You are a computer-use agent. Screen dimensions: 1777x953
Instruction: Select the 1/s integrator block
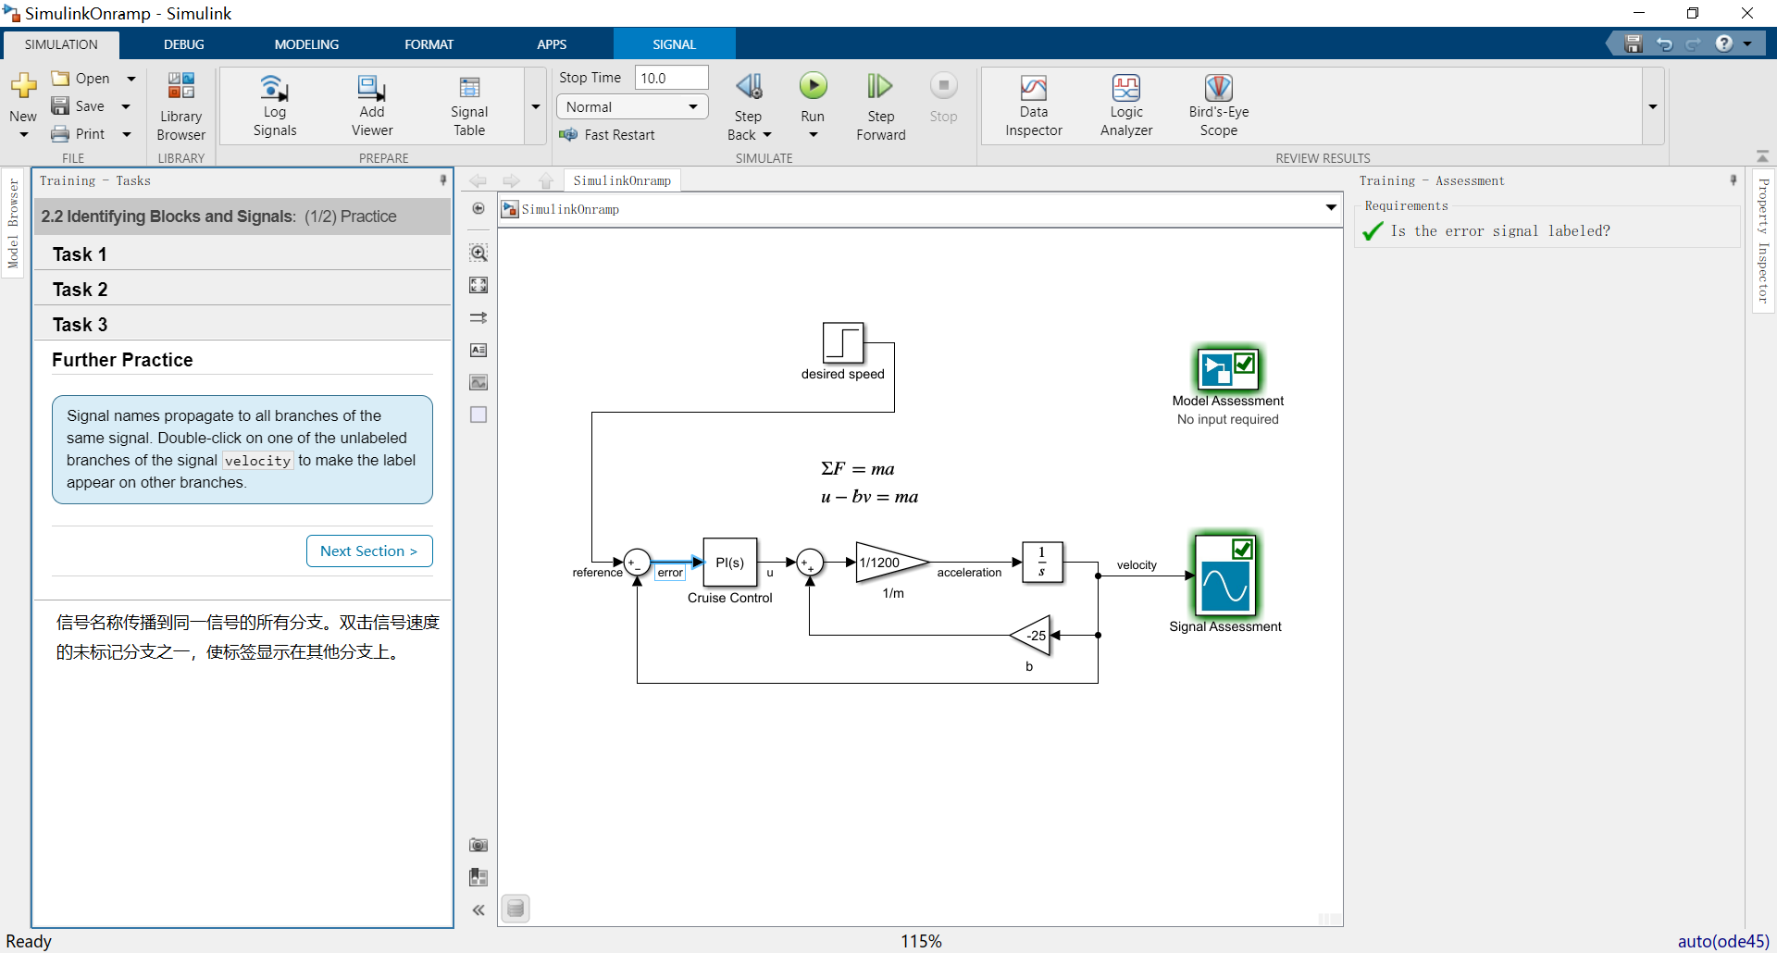click(x=1042, y=563)
